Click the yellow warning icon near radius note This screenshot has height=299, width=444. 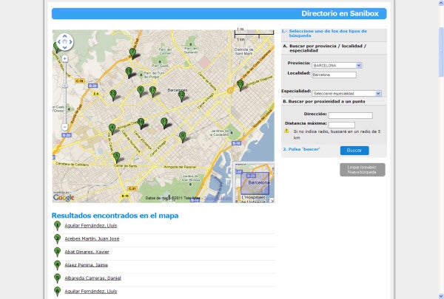click(x=286, y=131)
